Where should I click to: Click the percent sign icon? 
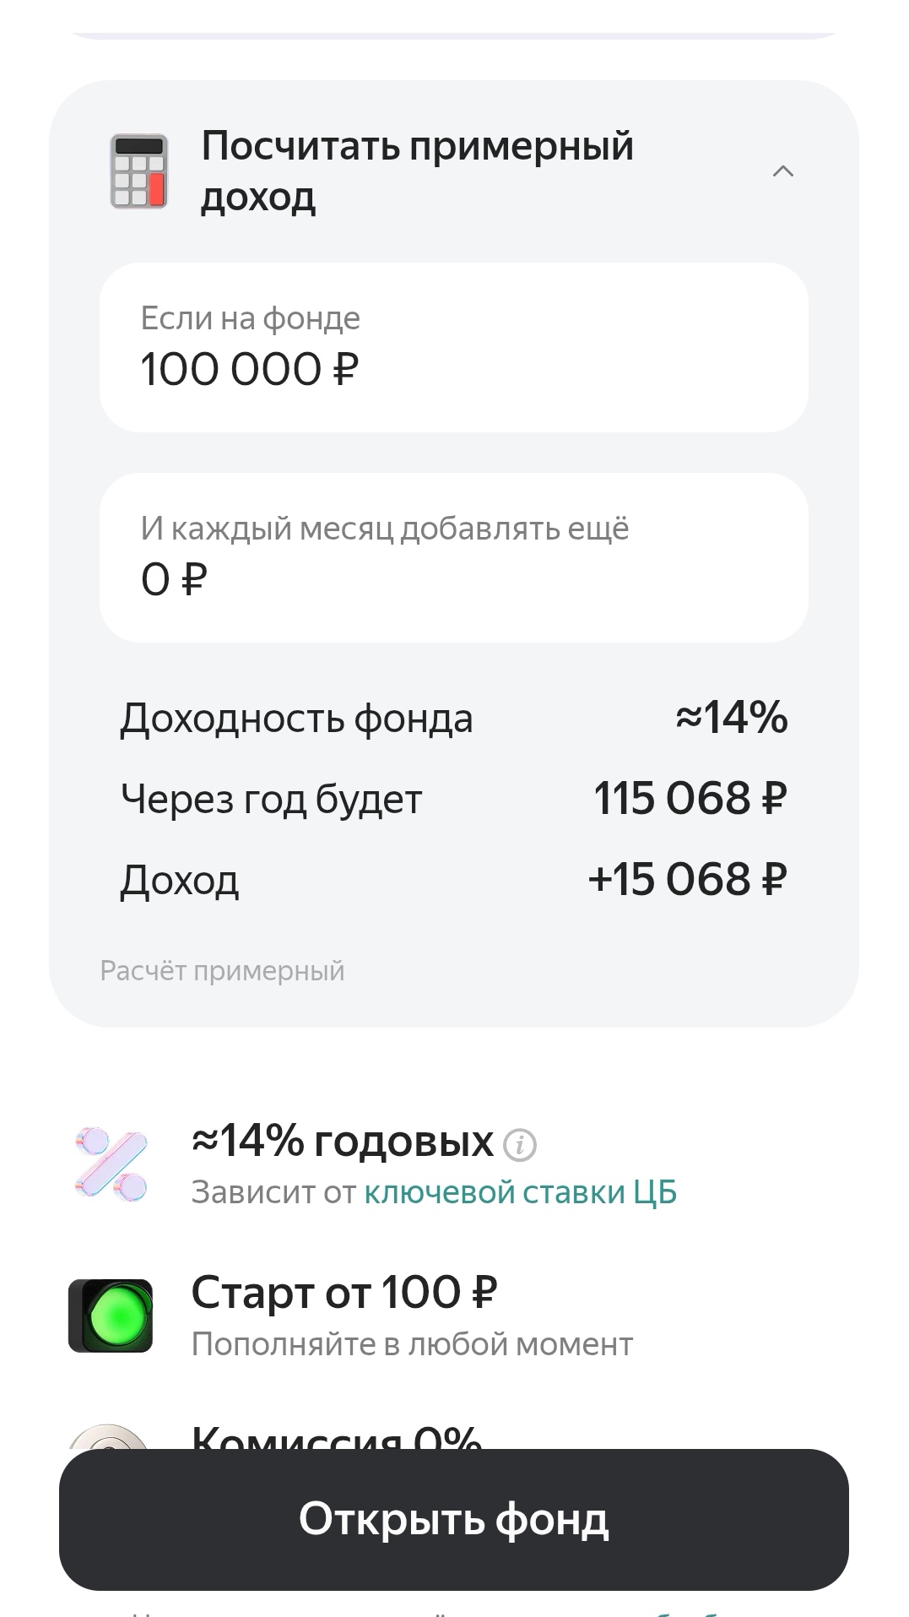click(x=111, y=1164)
